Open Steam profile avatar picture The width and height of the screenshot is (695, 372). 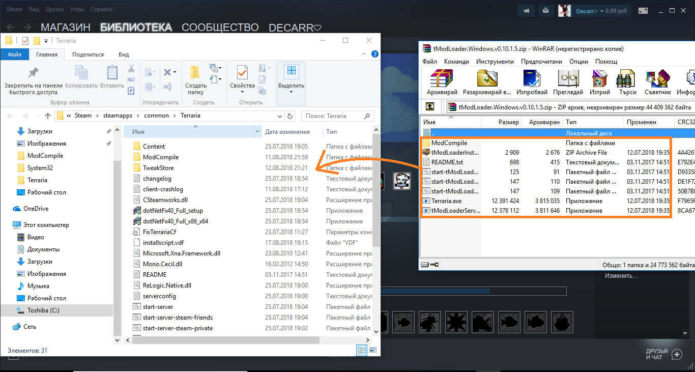[x=564, y=10]
